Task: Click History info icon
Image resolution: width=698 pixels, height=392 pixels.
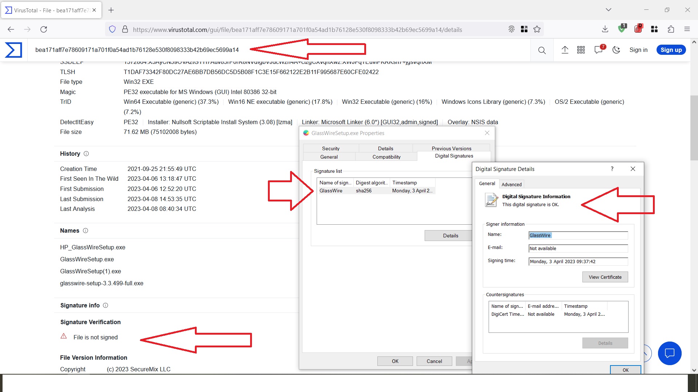Action: (x=86, y=154)
